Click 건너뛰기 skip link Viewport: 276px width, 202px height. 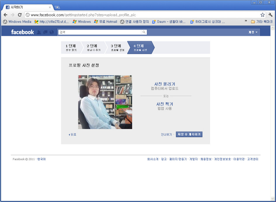pos(166,134)
